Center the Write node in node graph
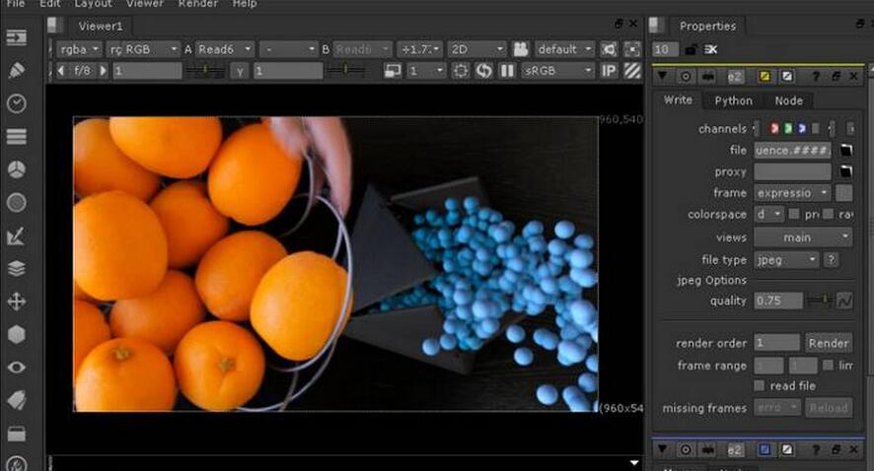 click(686, 77)
